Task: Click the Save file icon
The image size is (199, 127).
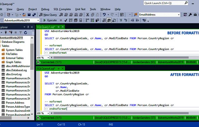Action: tap(29, 15)
